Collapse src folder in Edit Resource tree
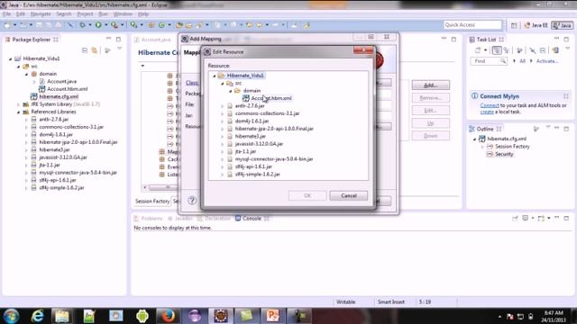Image resolution: width=577 pixels, height=324 pixels. pos(223,84)
